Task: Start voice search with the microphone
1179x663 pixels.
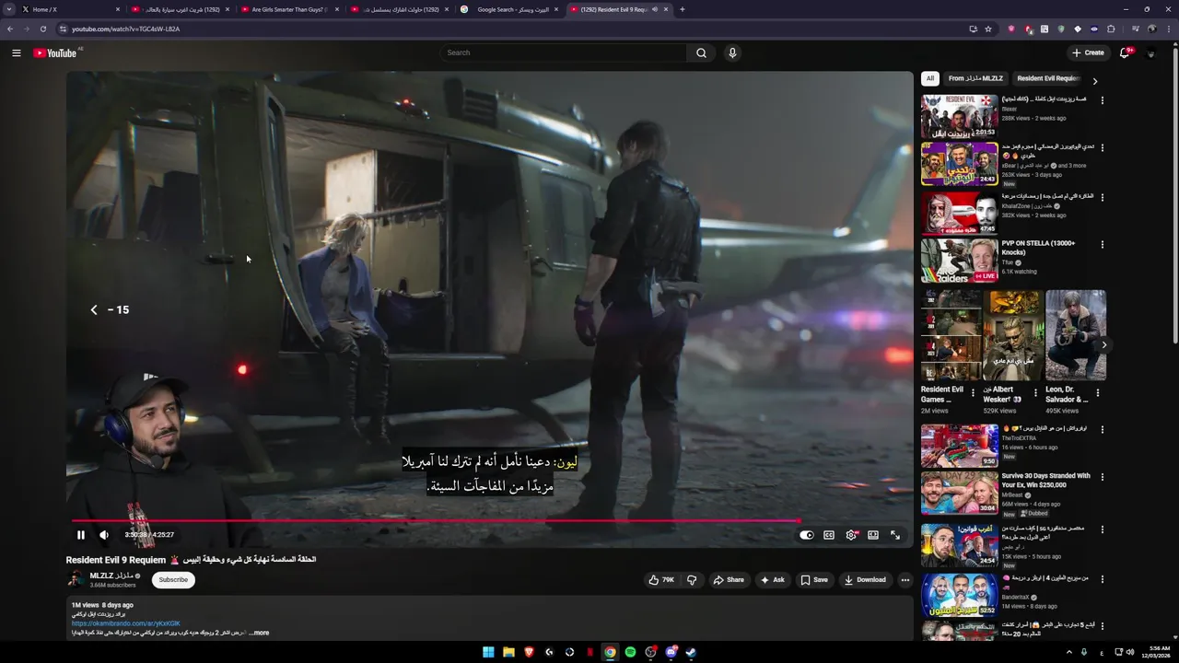Action: (x=732, y=52)
